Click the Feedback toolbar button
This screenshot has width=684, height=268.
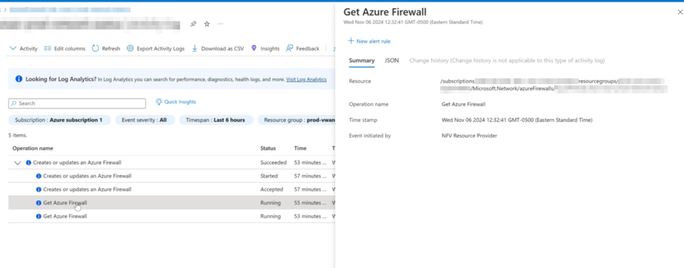tap(302, 48)
